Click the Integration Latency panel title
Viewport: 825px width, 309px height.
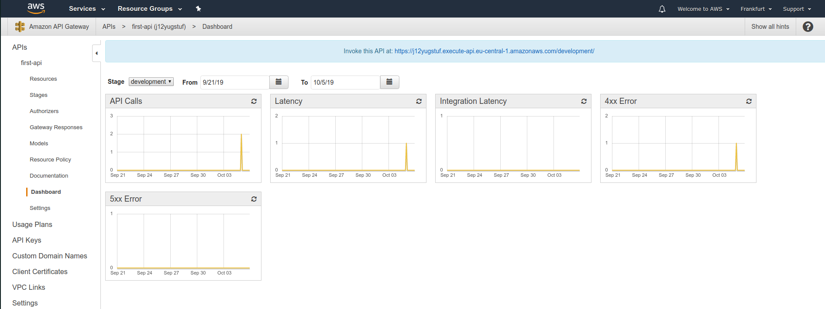(473, 101)
